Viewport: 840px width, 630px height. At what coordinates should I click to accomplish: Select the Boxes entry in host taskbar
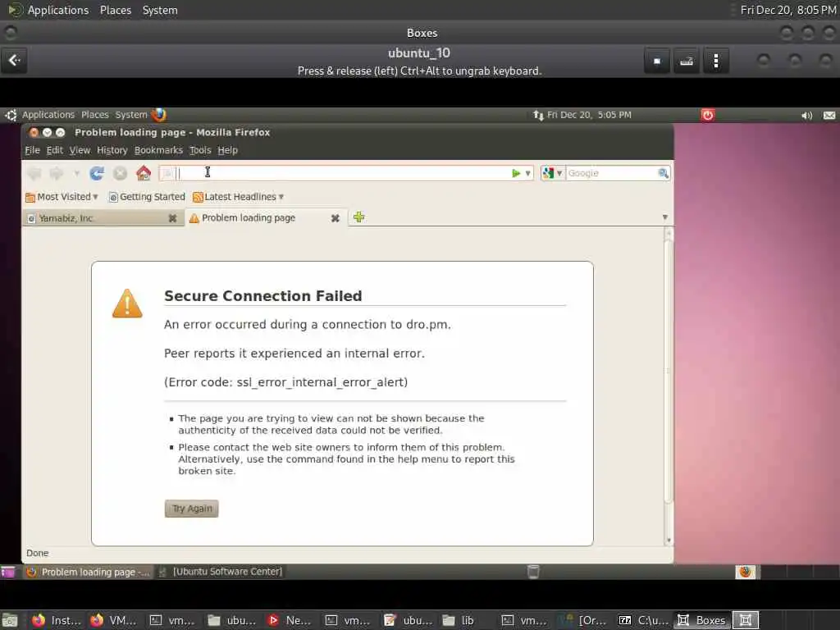pos(702,620)
